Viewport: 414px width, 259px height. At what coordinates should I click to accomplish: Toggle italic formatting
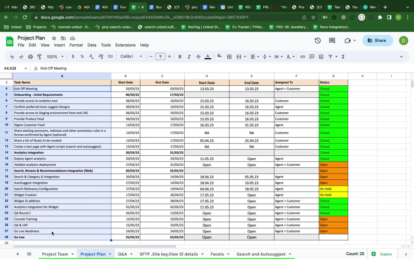tap(189, 56)
